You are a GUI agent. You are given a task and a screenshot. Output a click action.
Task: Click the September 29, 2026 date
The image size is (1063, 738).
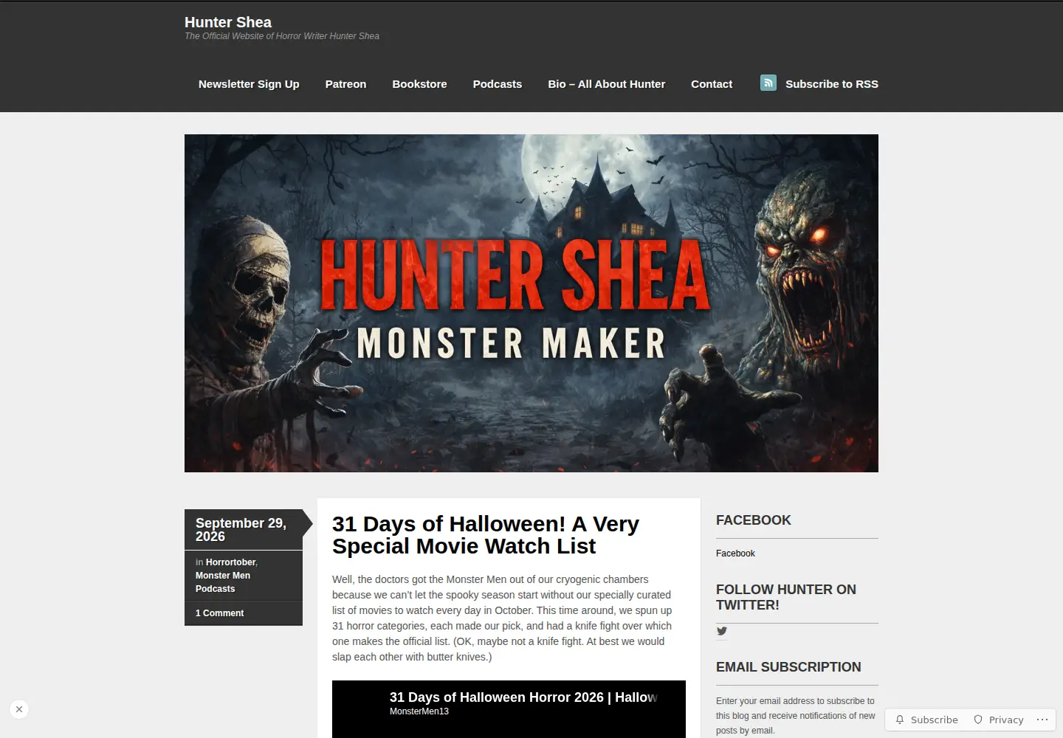click(x=241, y=530)
